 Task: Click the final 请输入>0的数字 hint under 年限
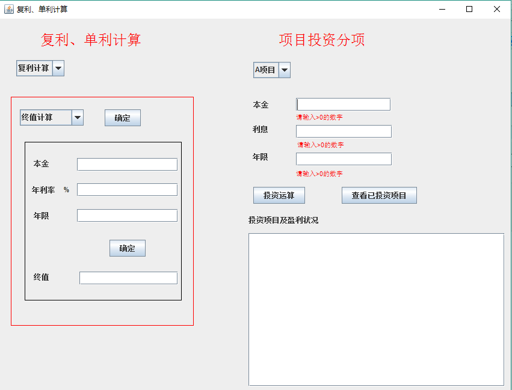(319, 174)
